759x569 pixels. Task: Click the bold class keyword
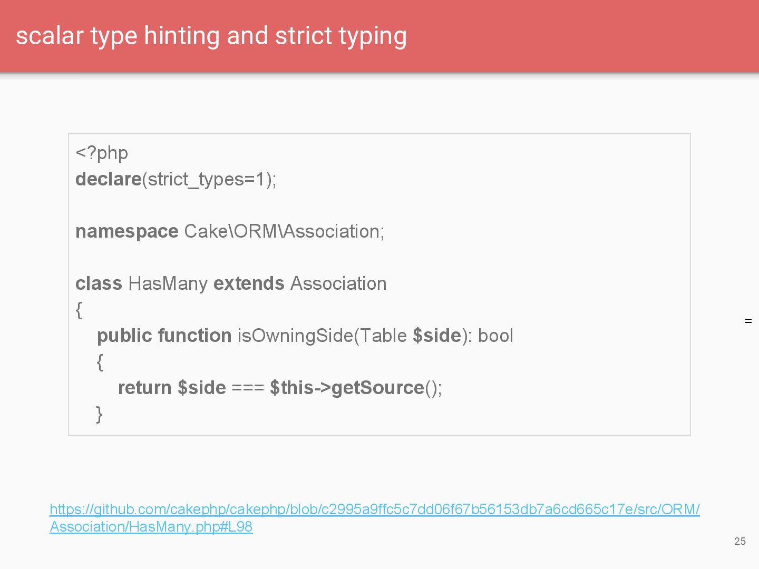pyautogui.click(x=99, y=283)
